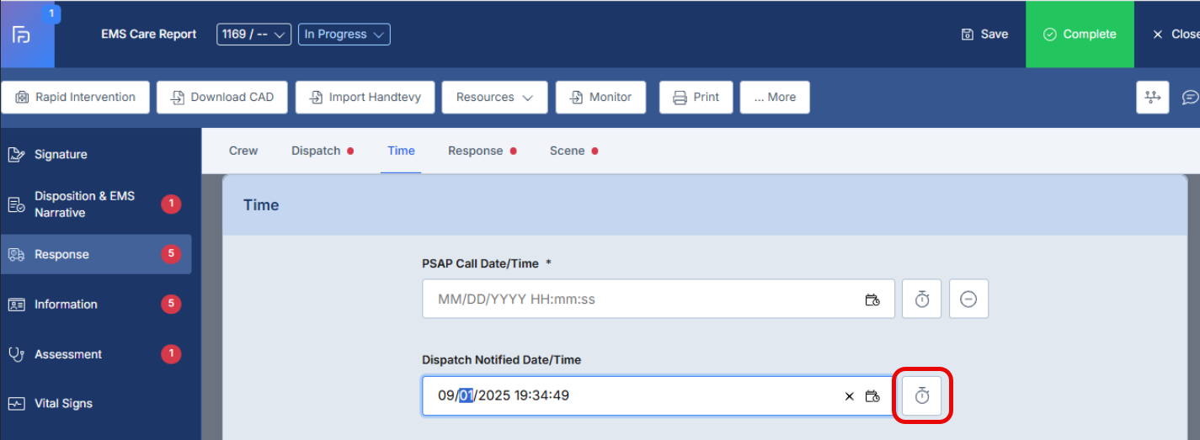Open the incident number 1169 dropdown
The image size is (1200, 440).
[x=253, y=34]
